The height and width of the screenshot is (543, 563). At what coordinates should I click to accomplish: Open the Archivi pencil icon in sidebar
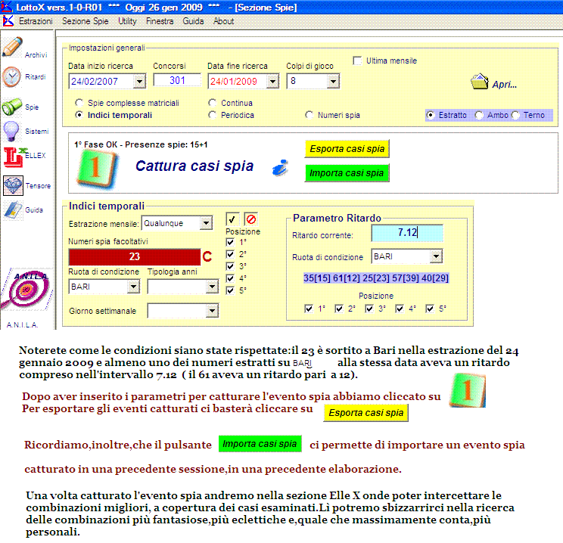pyautogui.click(x=12, y=47)
